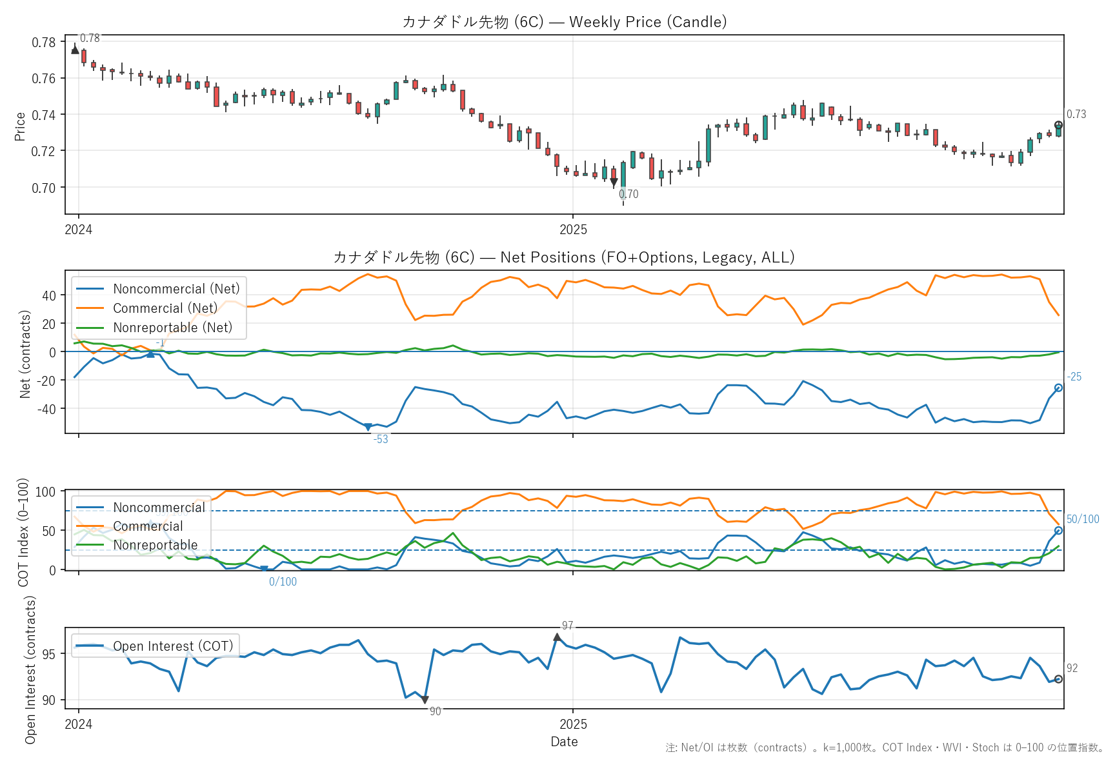Viewport: 1115px width, 761px height.
Task: Click the Net Positions chart title
Action: pyautogui.click(x=564, y=257)
